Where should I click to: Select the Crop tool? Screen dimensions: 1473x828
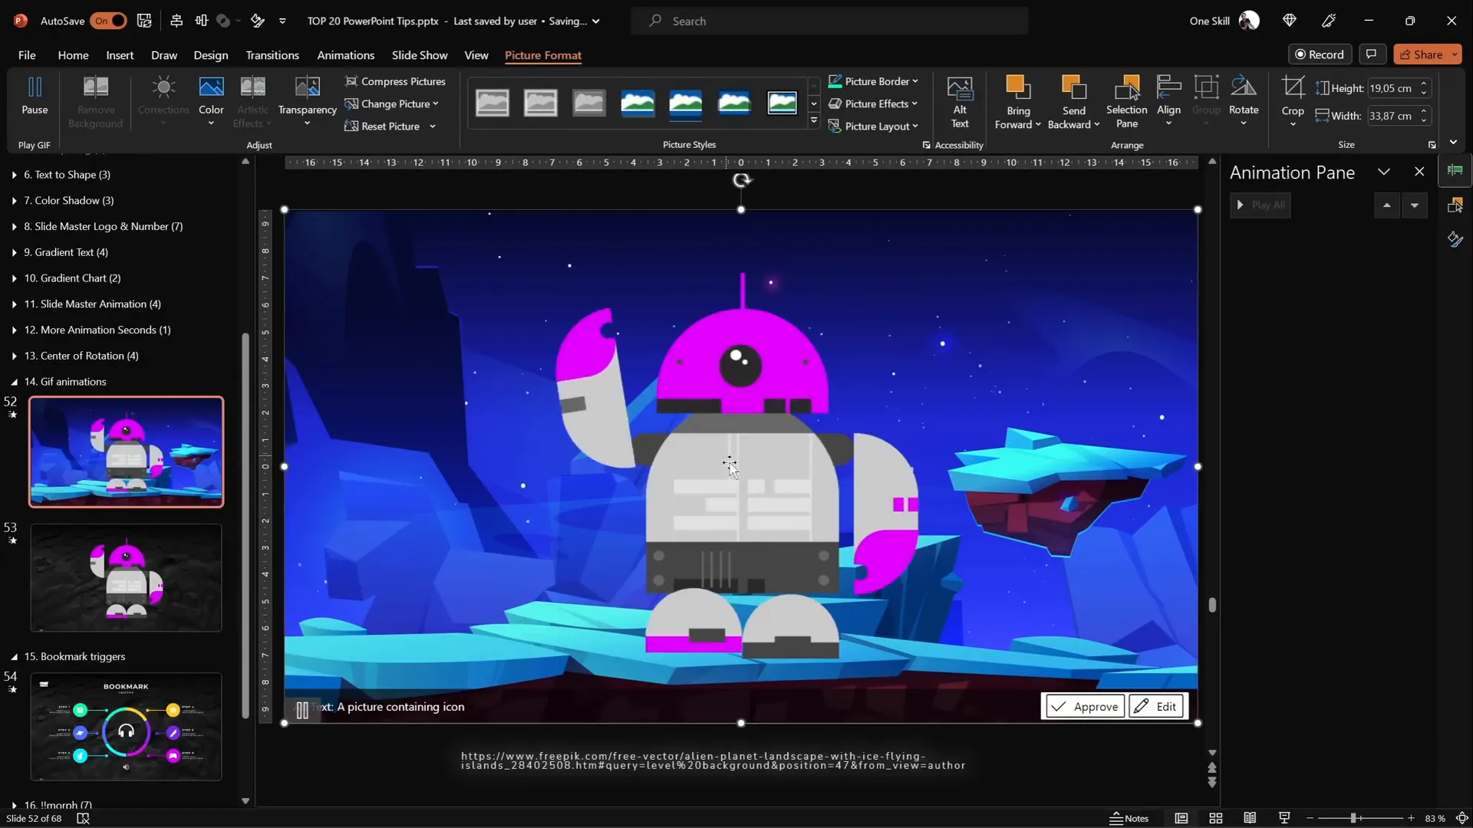point(1293,101)
